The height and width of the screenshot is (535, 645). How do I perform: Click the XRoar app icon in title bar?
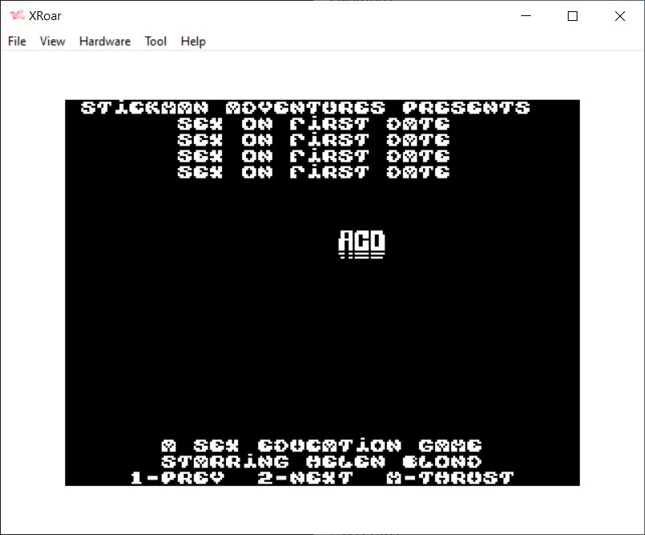[x=16, y=16]
